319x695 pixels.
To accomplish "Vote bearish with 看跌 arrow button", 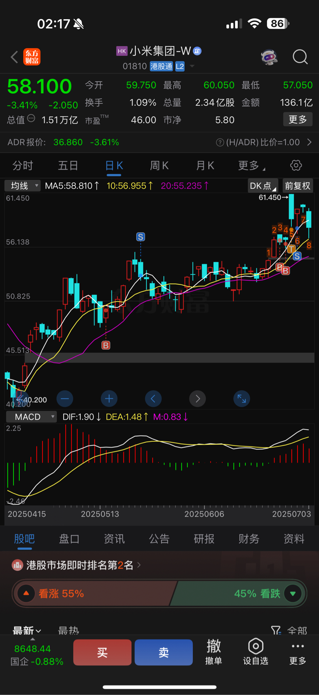I will click(293, 593).
